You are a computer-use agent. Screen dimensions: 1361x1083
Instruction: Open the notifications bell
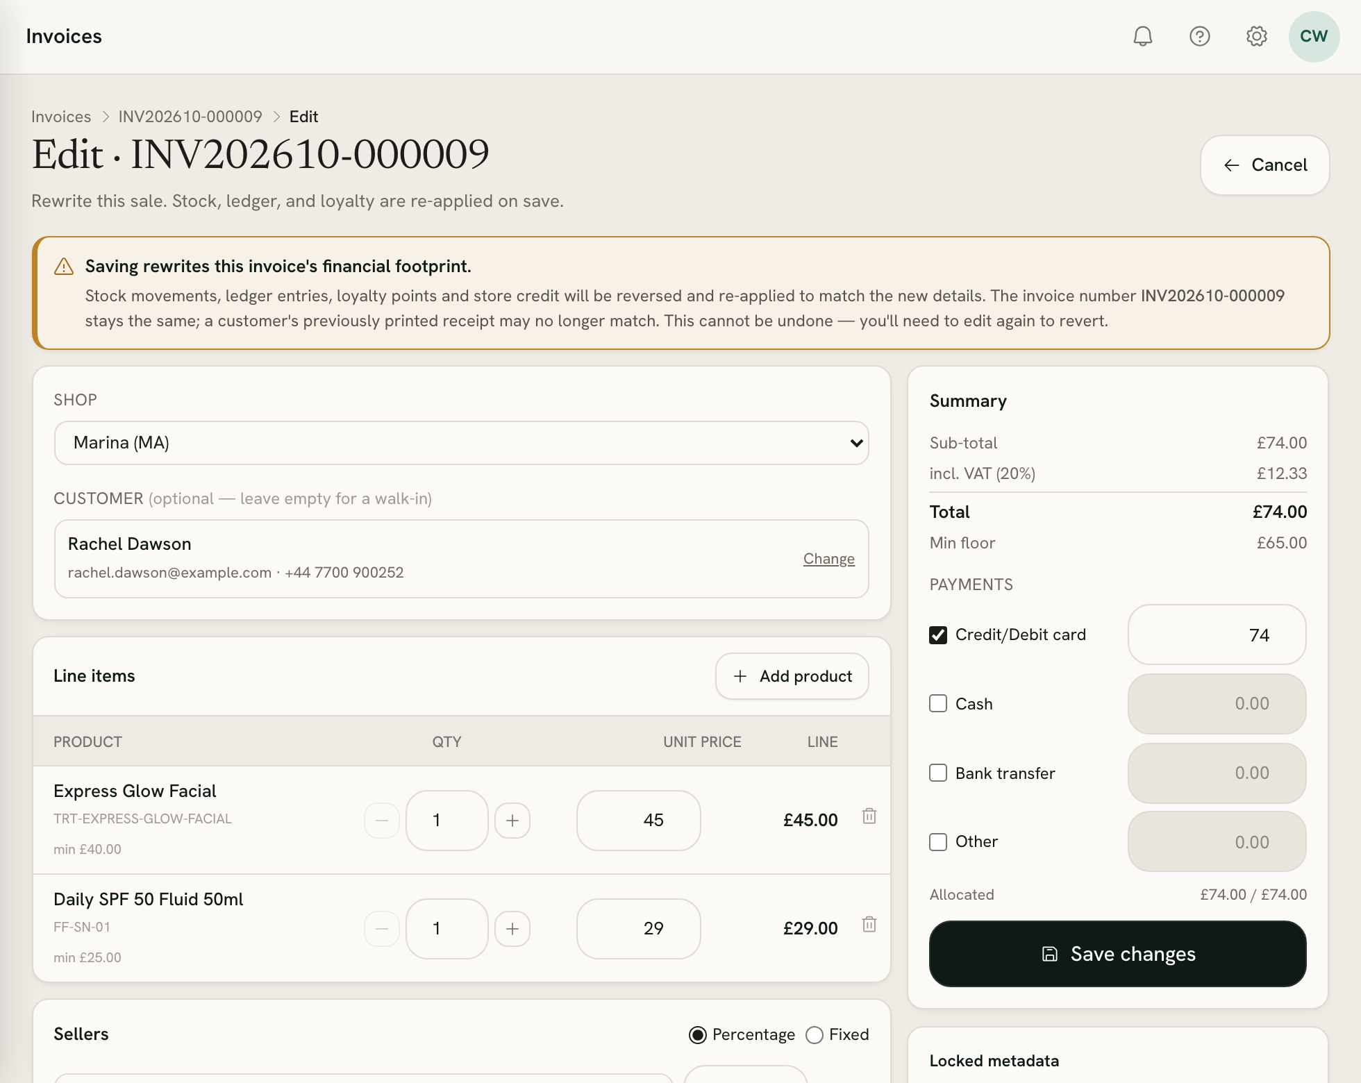point(1142,36)
